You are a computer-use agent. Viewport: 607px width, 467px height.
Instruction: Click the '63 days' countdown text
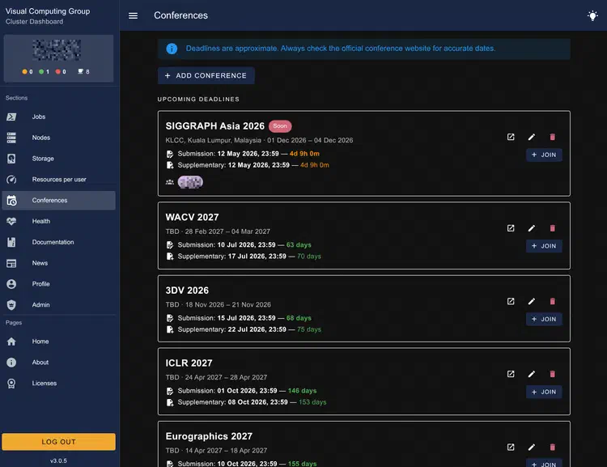pyautogui.click(x=299, y=244)
